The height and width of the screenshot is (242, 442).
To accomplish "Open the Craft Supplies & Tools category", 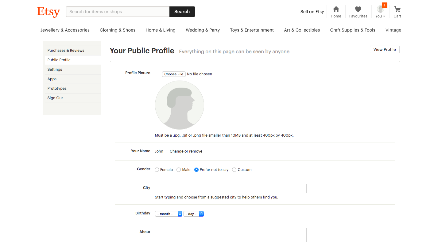I will coord(352,30).
